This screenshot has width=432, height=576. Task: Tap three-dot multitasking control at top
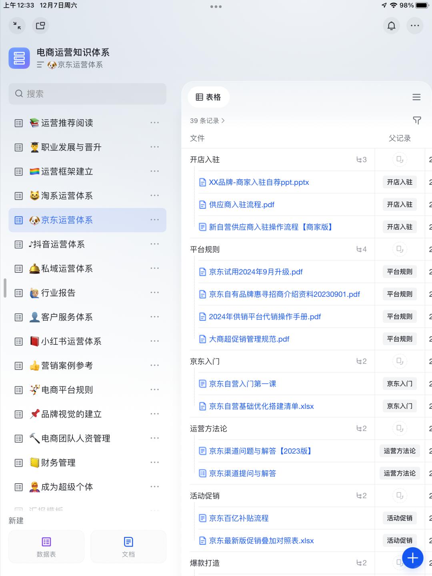pos(216,6)
